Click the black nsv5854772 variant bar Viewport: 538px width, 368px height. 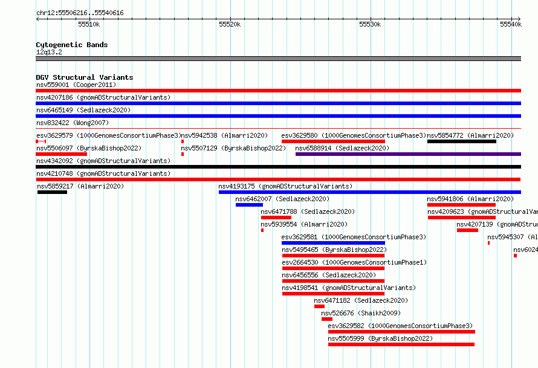(462, 141)
